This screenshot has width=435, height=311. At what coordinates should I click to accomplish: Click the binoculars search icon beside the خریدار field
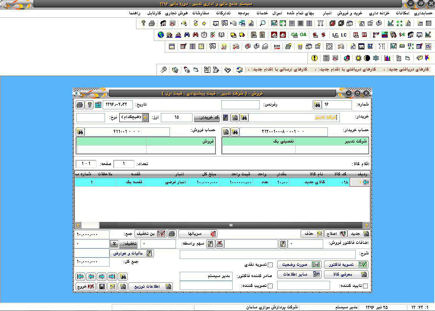[x=244, y=118]
